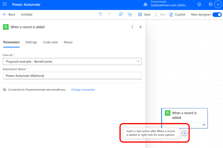Open the About tab
Image resolution: width=223 pixels, height=148 pixels.
click(68, 42)
